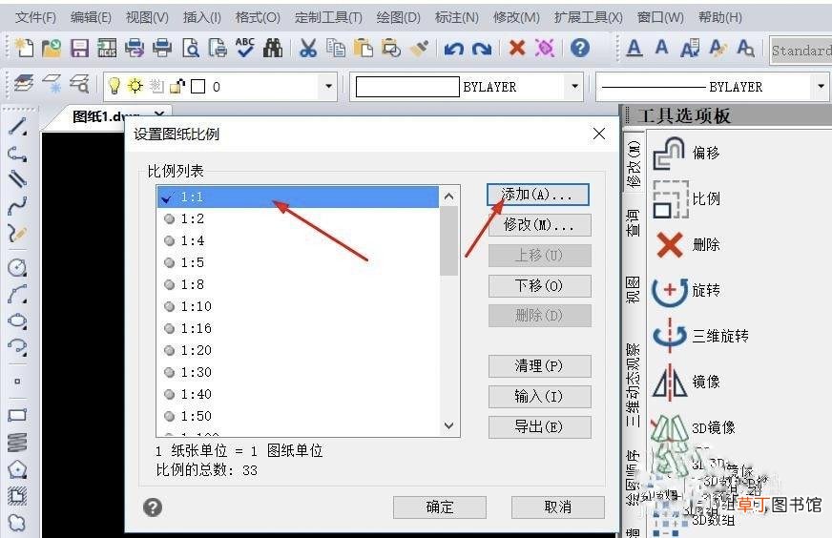Click the layer color square swatch
This screenshot has width=832, height=538.
[x=198, y=87]
